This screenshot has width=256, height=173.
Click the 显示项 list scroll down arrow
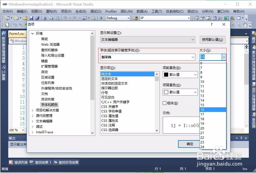pyautogui.click(x=157, y=131)
